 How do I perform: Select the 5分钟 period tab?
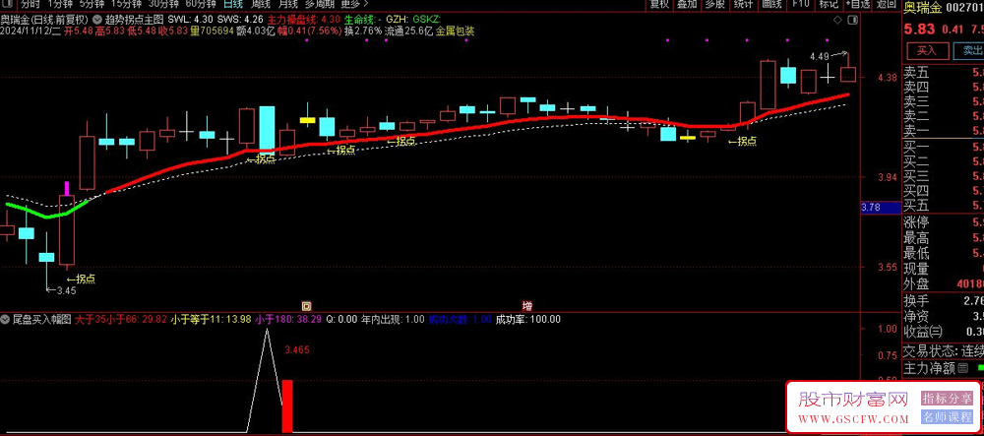click(91, 4)
